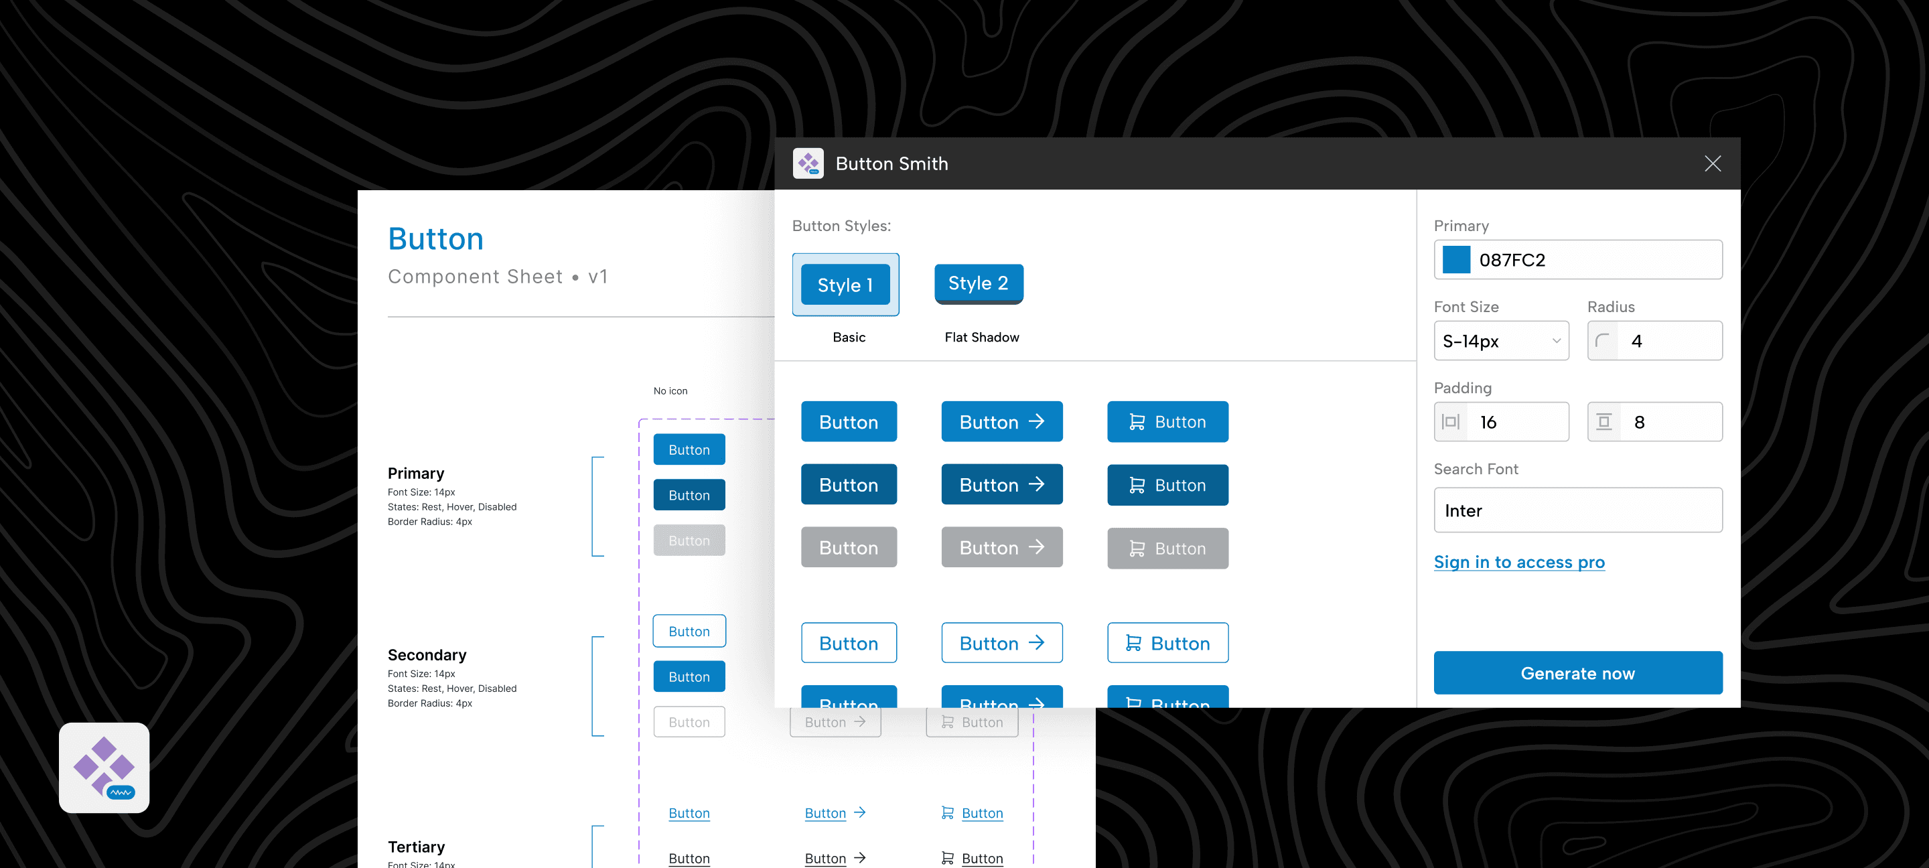Click the Primary section's bright blue Button on the component sheet
1929x868 pixels.
point(689,449)
